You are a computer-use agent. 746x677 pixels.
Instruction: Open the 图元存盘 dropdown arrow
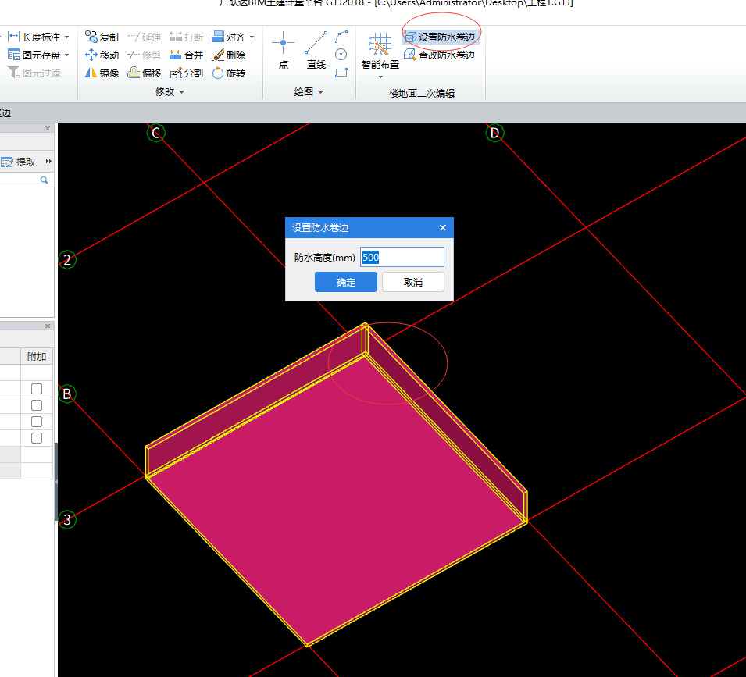click(67, 55)
